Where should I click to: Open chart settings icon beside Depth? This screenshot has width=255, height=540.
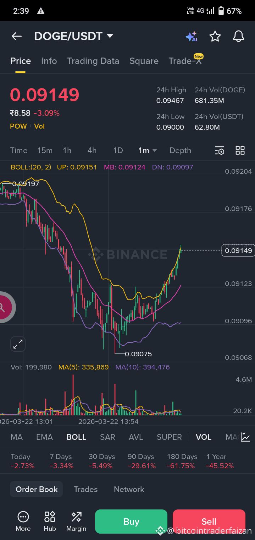tap(220, 151)
